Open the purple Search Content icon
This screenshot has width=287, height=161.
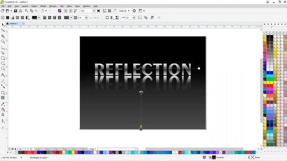(60, 11)
